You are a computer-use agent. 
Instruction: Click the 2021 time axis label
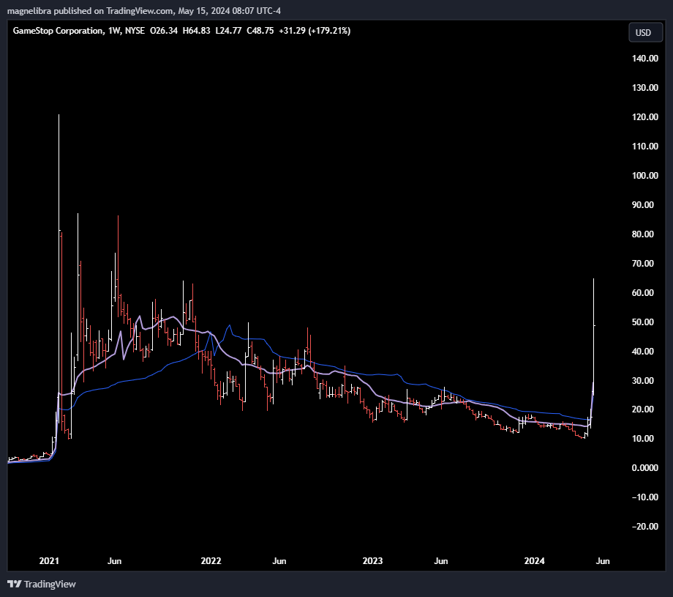coord(49,561)
